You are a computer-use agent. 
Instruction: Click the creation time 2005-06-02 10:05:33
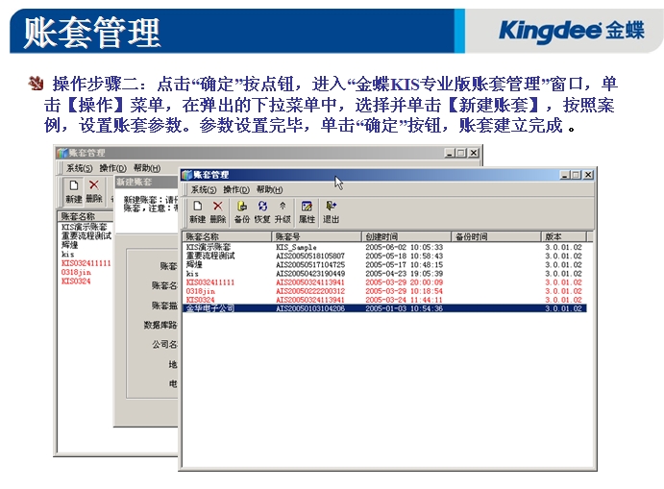(x=404, y=247)
